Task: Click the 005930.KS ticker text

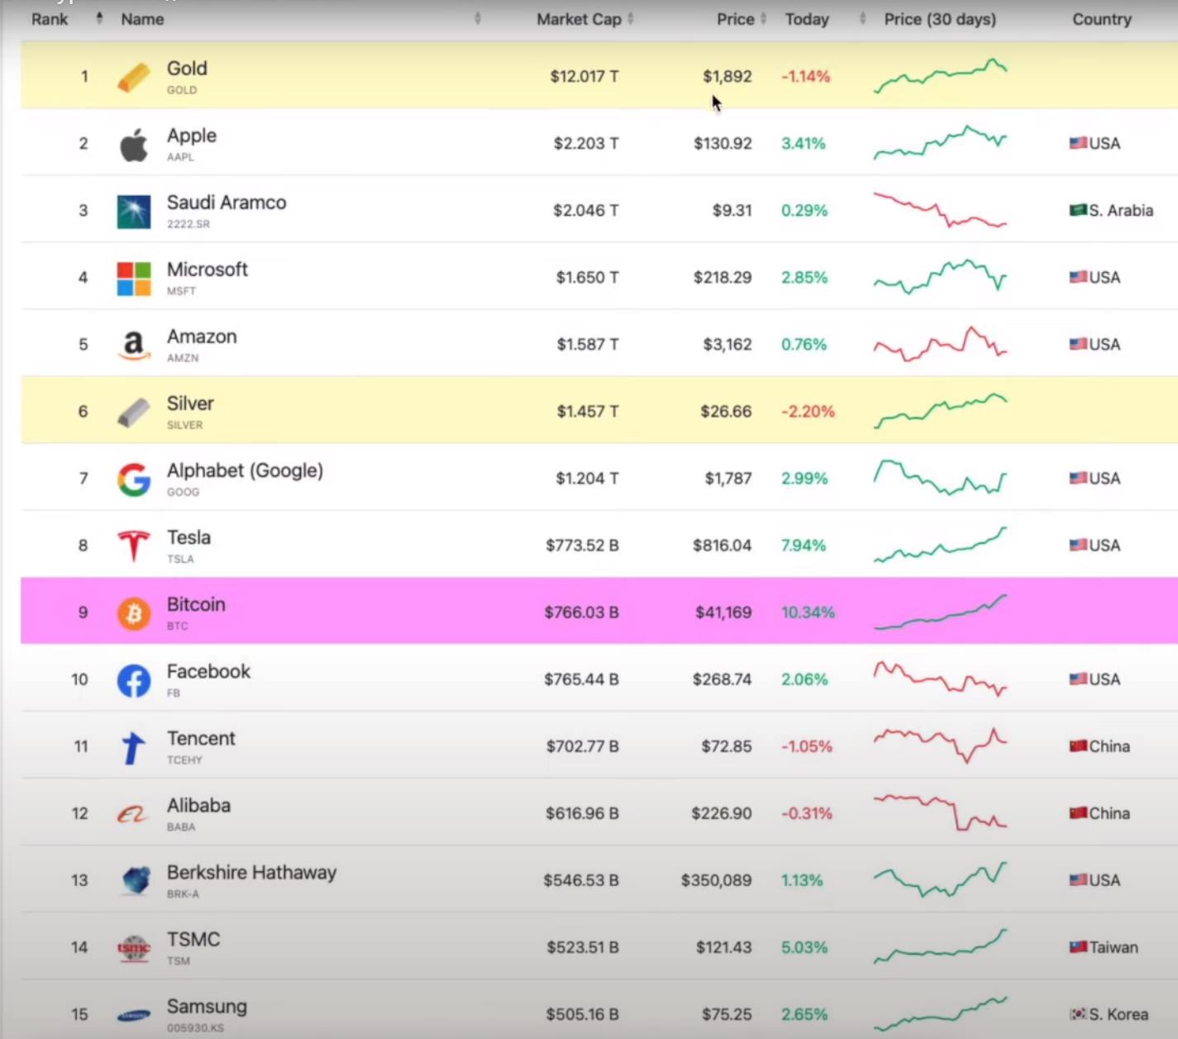Action: 195,1028
